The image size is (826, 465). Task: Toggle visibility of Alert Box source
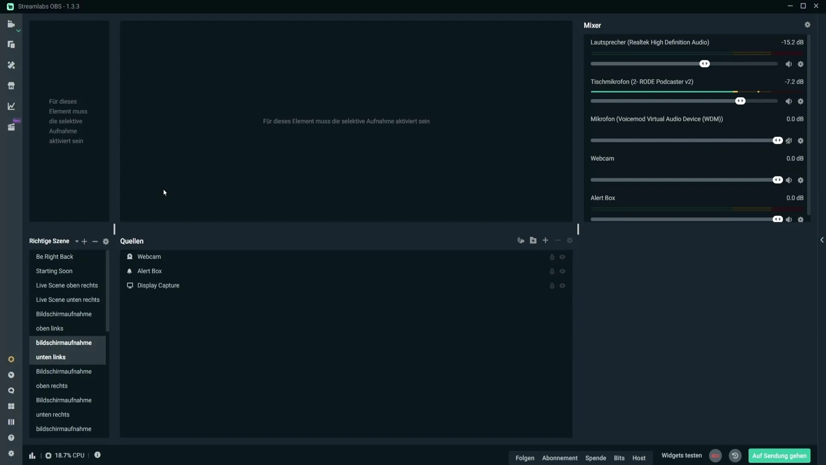click(563, 271)
